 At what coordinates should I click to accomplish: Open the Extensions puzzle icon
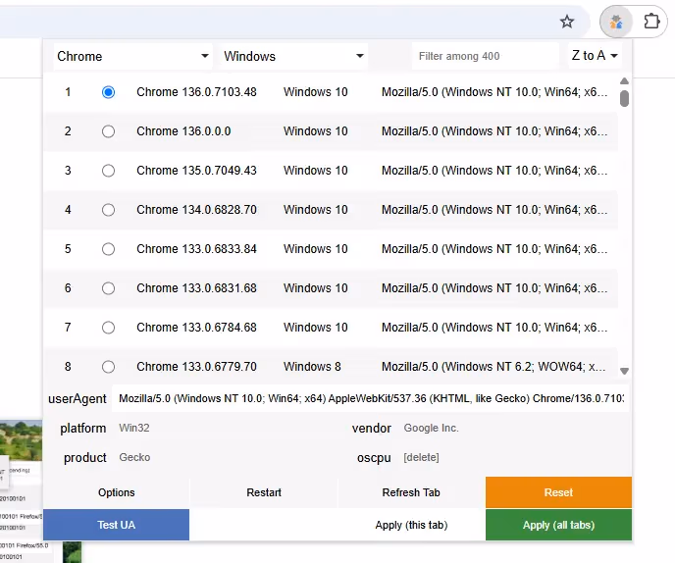pyautogui.click(x=651, y=22)
